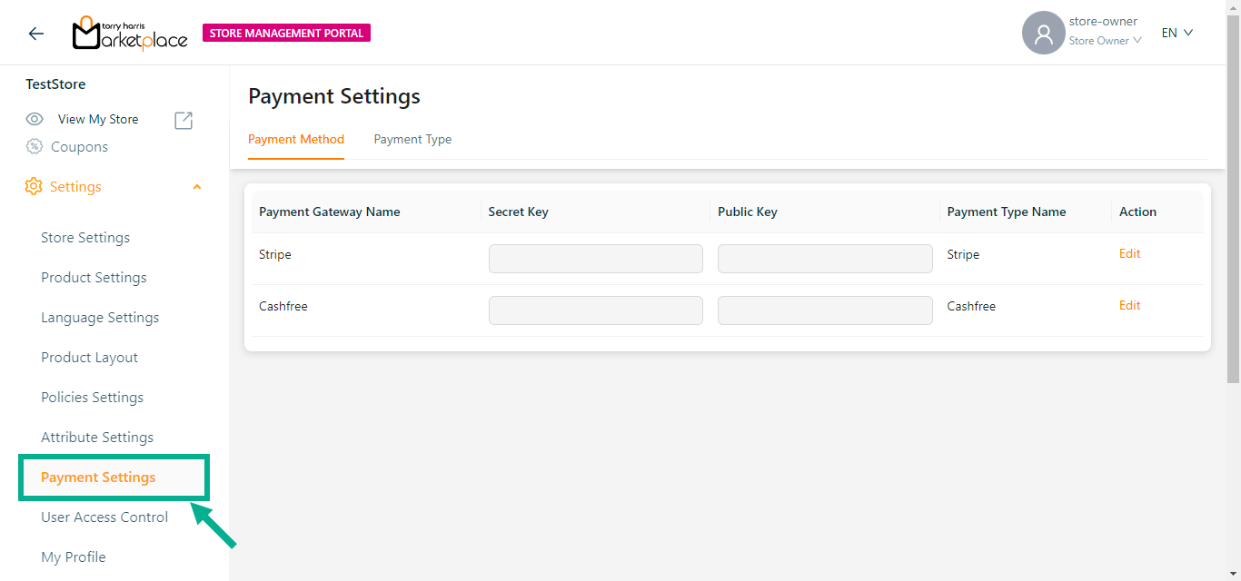Select the Payment Method tab
The image size is (1241, 581).
296,139
